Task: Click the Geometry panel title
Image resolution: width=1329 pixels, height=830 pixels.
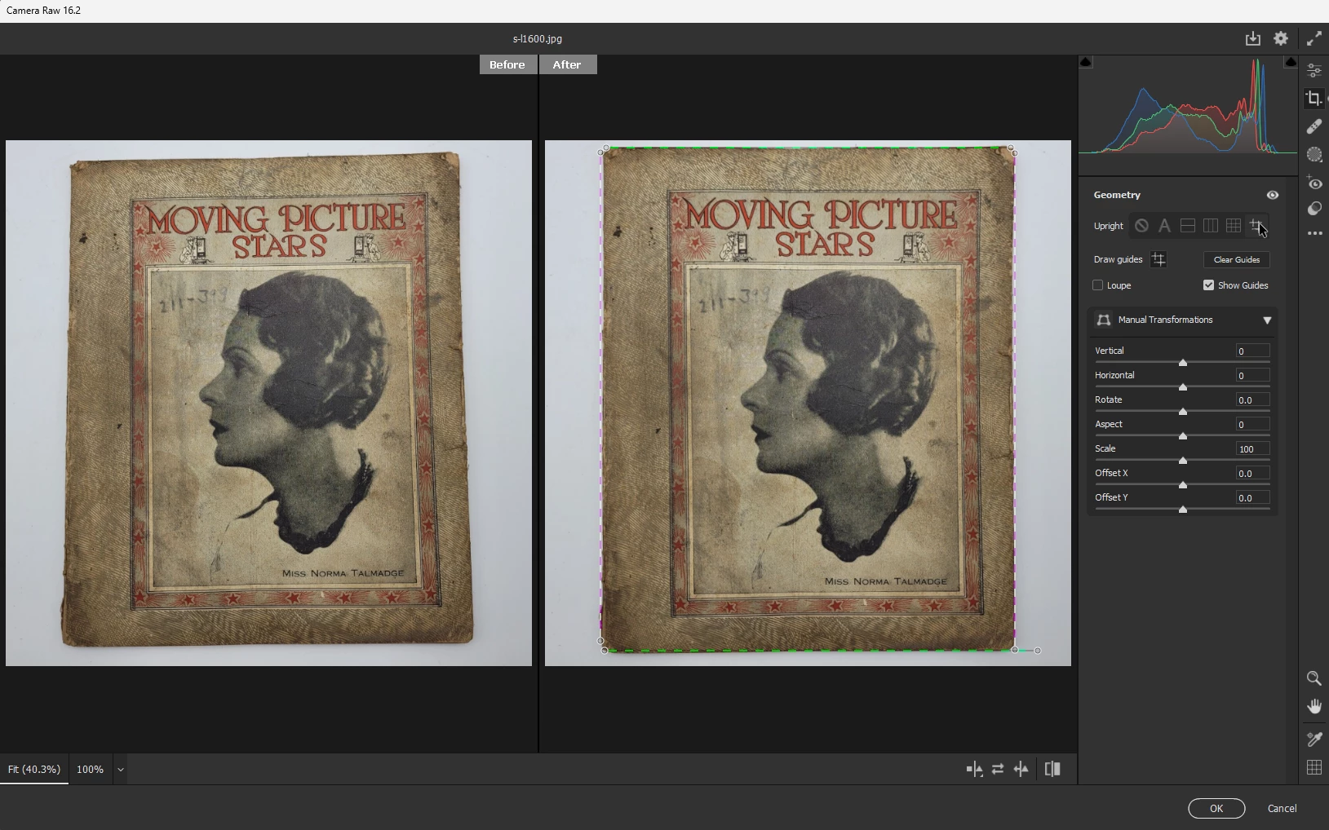Action: coord(1117,195)
